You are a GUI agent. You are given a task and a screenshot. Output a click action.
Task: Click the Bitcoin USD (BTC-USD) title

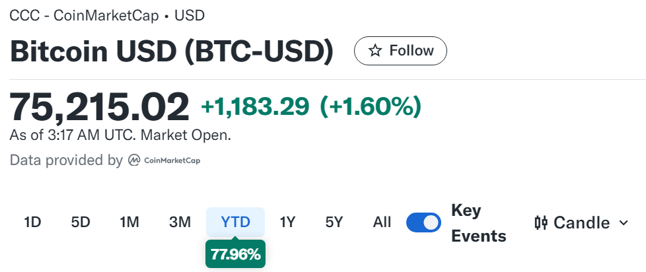click(172, 51)
